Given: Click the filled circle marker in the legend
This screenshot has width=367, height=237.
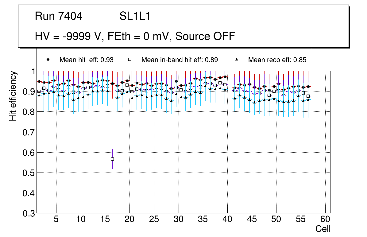Looking at the screenshot, I should pyautogui.click(x=48, y=60).
